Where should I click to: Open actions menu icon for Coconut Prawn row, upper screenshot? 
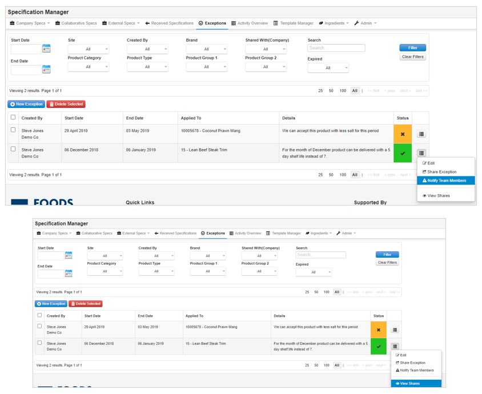[421, 134]
